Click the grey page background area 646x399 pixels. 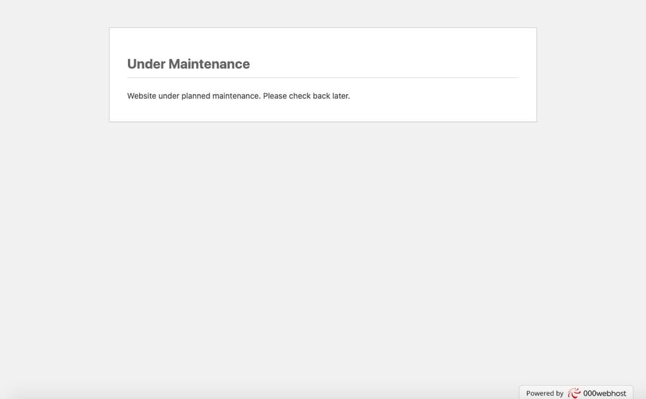pyautogui.click(x=322, y=251)
